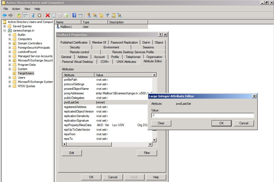Expand the Builtin tree node
274x182 pixels.
click(10, 35)
